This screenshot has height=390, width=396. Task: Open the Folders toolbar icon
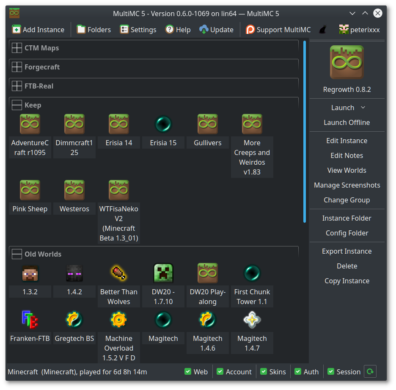(82, 29)
